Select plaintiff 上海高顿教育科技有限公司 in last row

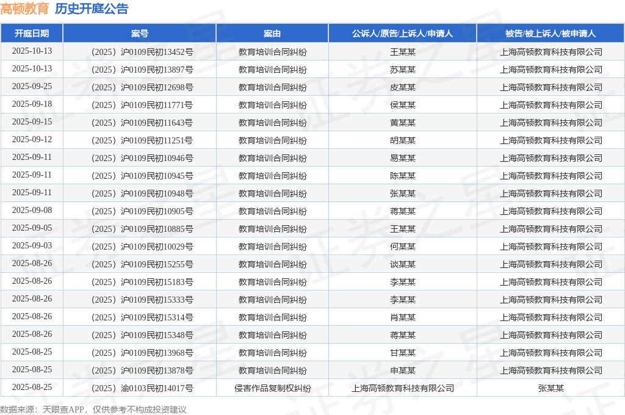coord(403,388)
